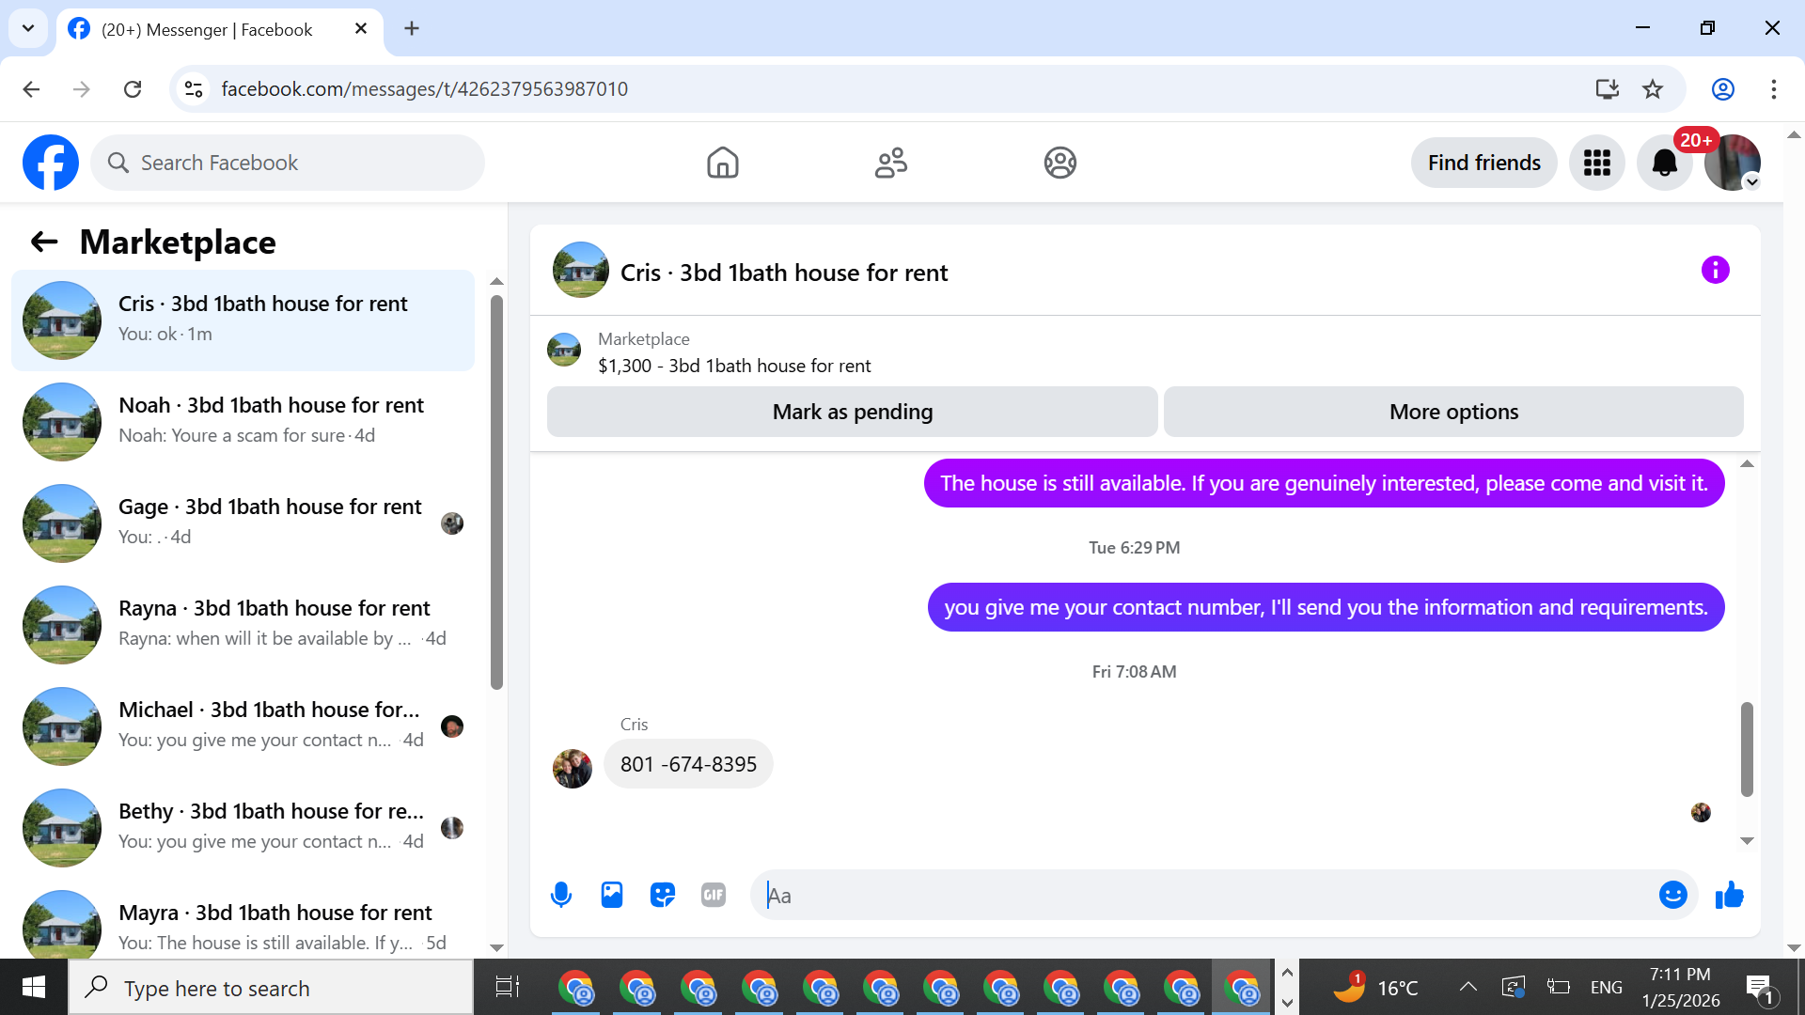The image size is (1805, 1015).
Task: Choose a sticker icon
Action: point(663,895)
